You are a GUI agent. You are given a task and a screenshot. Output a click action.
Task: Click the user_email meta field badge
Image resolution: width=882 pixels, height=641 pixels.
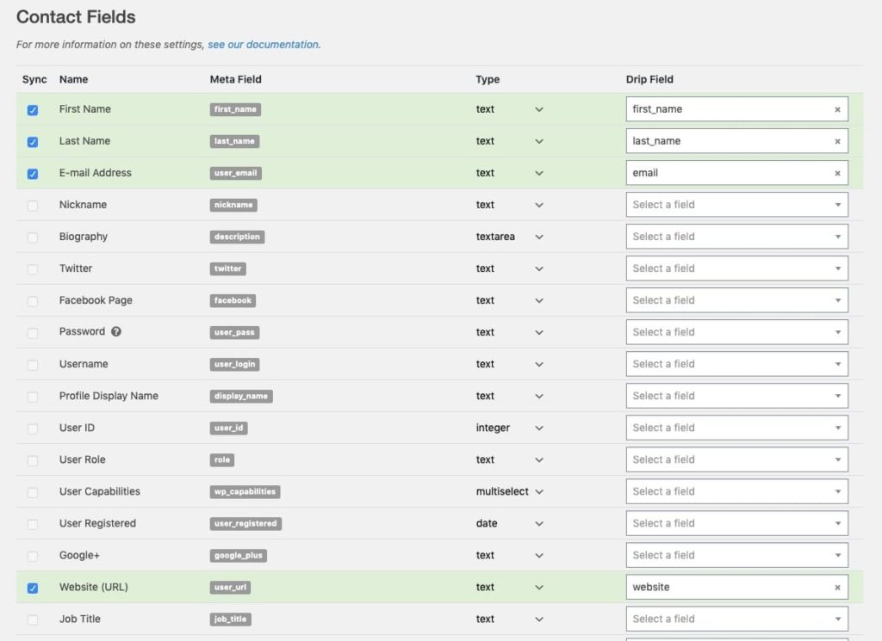click(236, 173)
